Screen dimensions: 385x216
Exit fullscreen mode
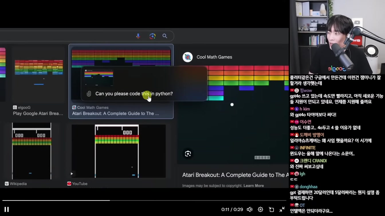(282, 209)
